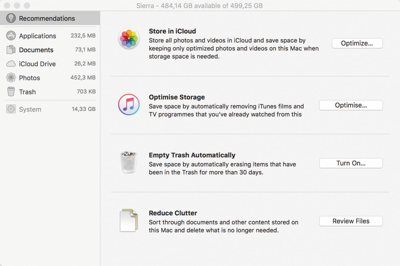This screenshot has height=266, width=400.
Task: Open the Documents category
Action: (x=50, y=50)
